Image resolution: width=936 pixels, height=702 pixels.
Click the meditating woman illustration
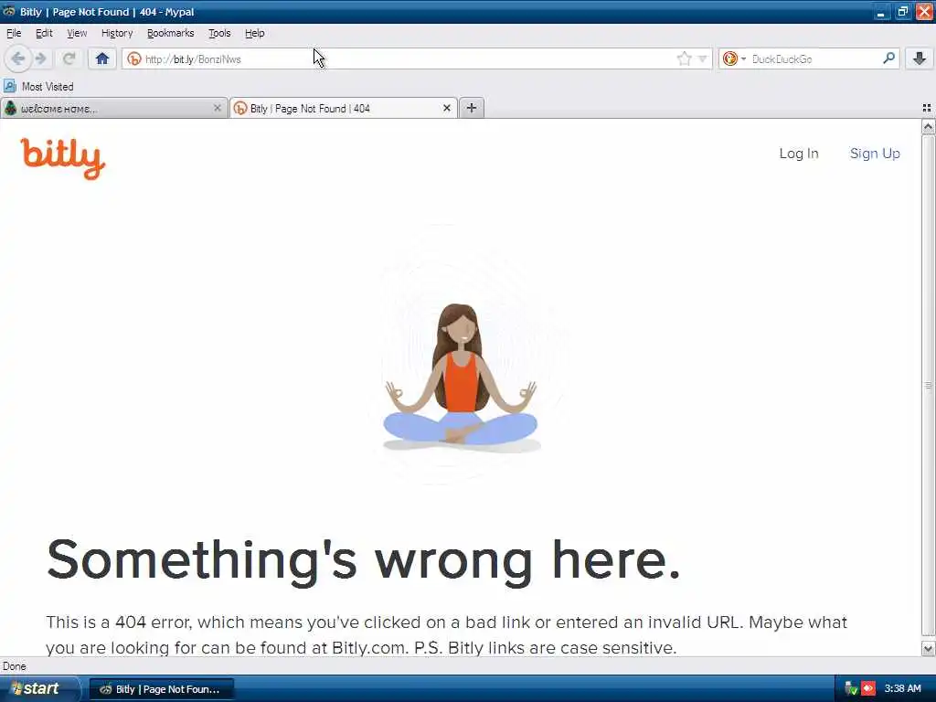tap(461, 377)
